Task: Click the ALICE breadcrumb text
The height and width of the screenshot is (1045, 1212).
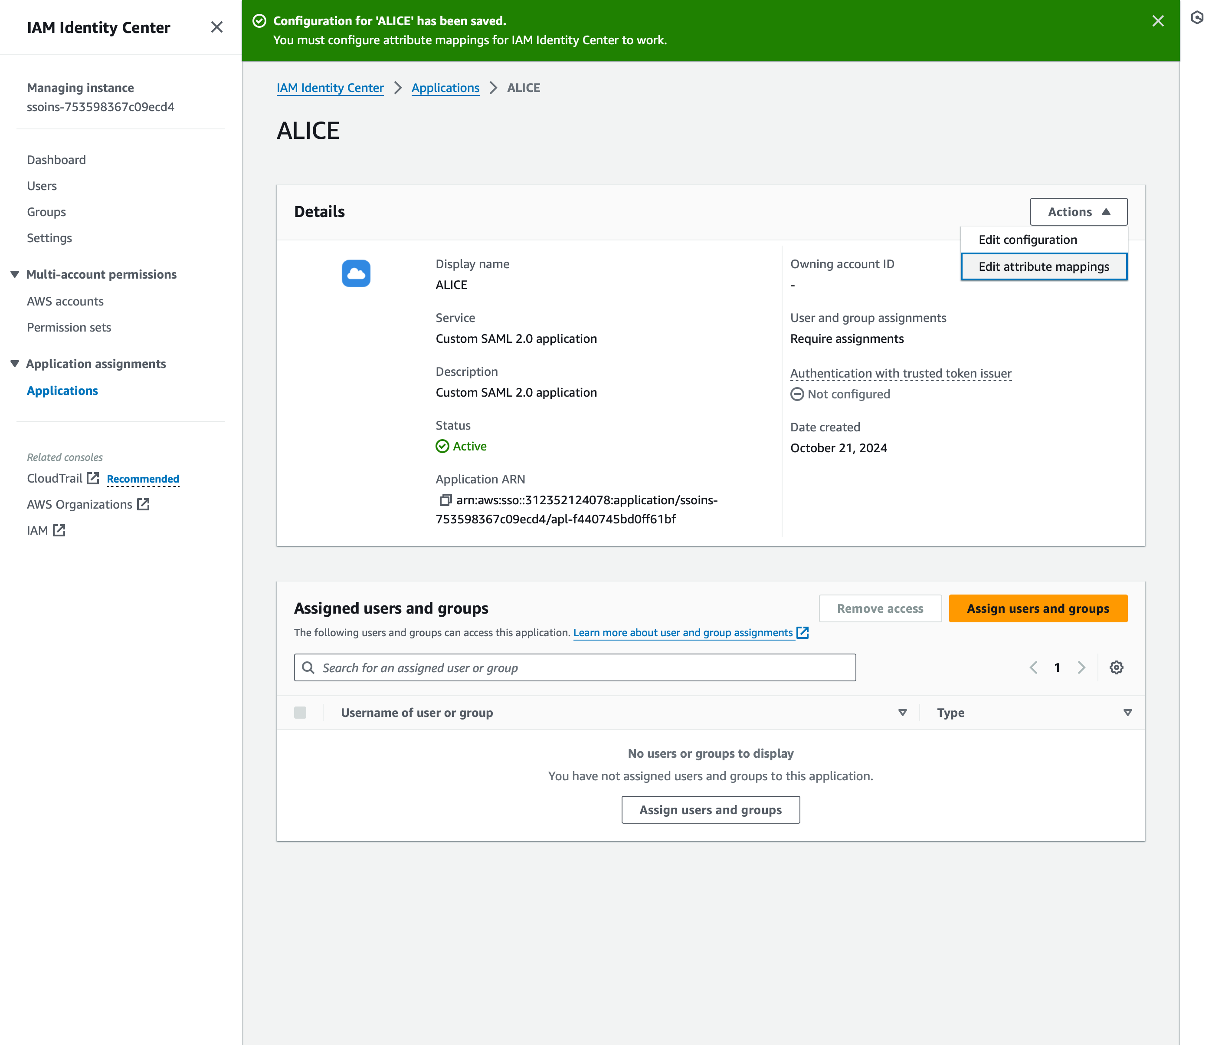Action: [524, 88]
